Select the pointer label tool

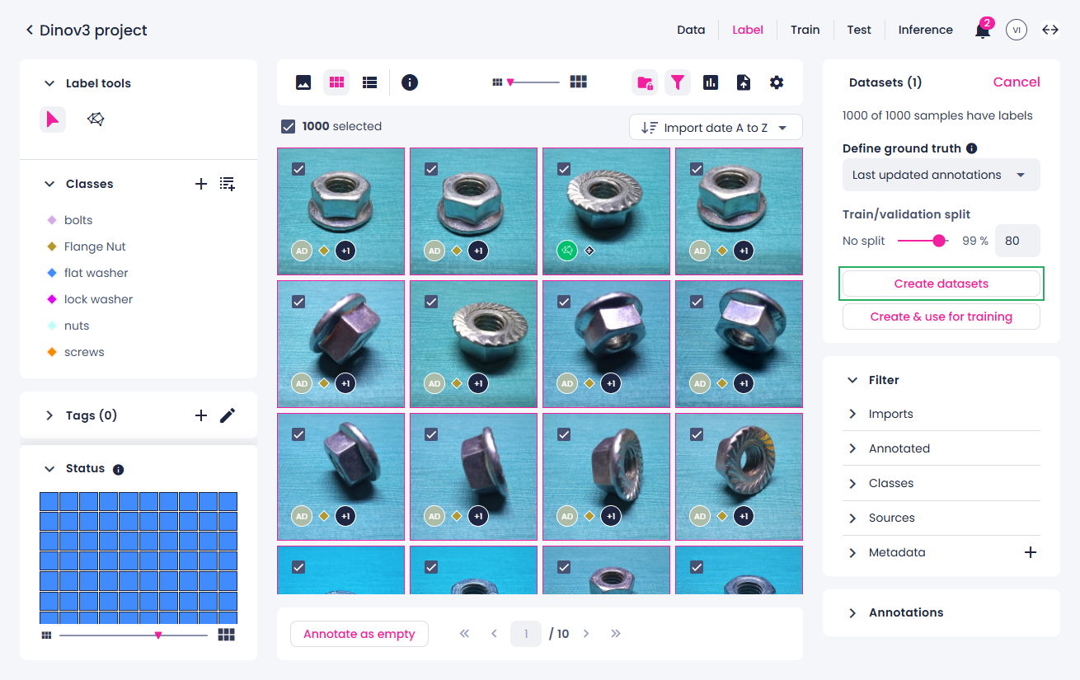tap(53, 120)
